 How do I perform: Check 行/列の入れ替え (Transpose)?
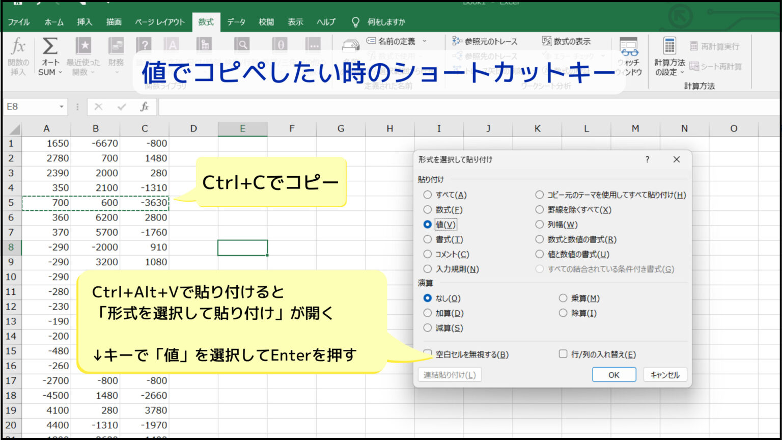click(x=563, y=353)
